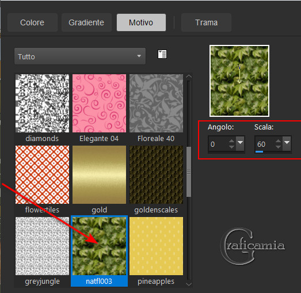Choose the Elegante 04 pink swirl pattern

(99, 104)
